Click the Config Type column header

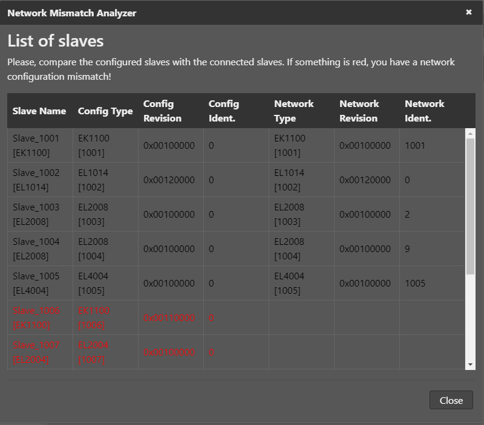[x=104, y=111]
